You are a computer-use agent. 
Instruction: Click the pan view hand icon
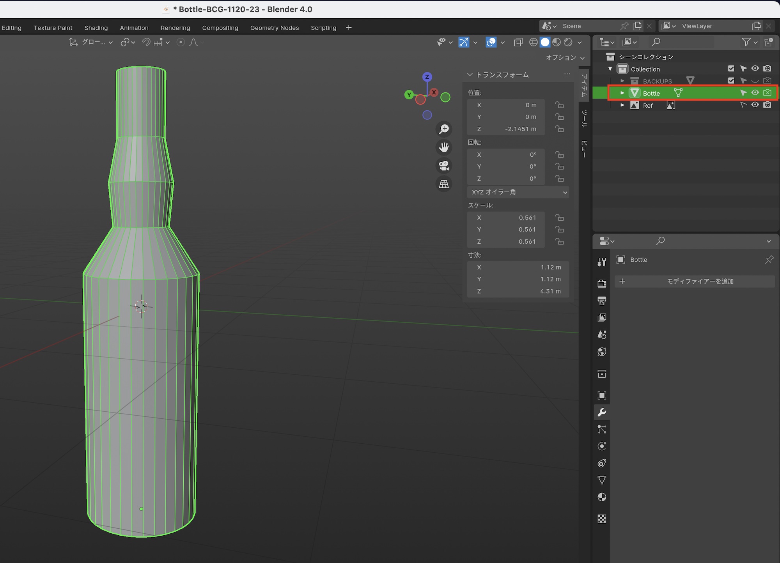pos(444,147)
